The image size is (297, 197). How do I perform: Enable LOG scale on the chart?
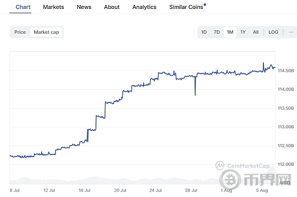pos(273,32)
